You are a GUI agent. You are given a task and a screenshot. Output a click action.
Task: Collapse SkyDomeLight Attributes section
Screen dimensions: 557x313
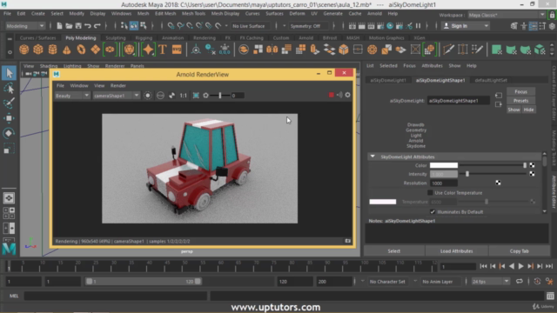pyautogui.click(x=372, y=156)
